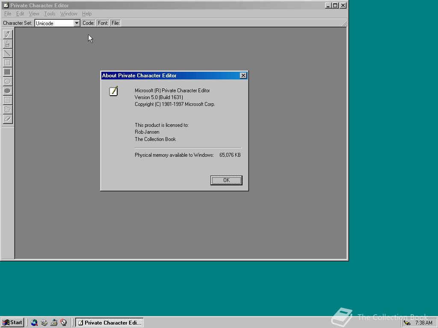This screenshot has height=328, width=438.
Task: Click the third Quick Launch icon
Action: tap(54, 322)
